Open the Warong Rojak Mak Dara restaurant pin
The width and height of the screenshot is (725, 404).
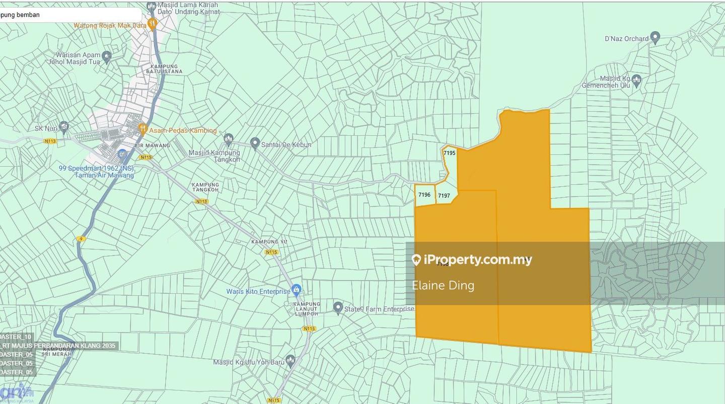(x=153, y=24)
